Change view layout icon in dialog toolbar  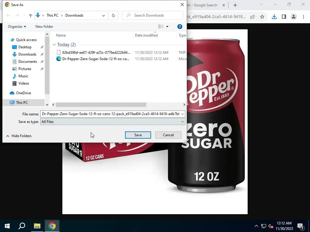[161, 27]
